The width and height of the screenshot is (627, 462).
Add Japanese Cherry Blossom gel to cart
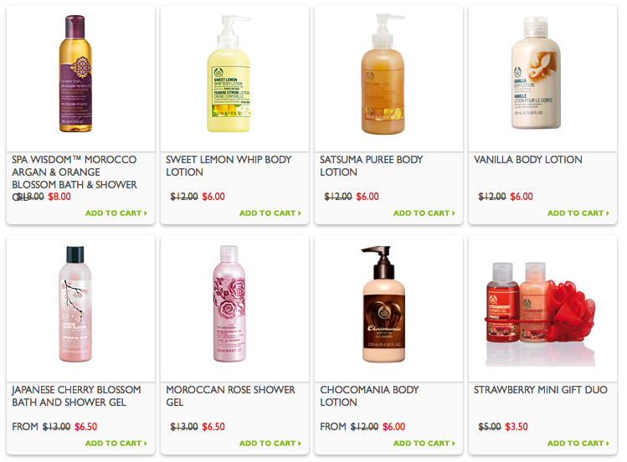coord(116,444)
